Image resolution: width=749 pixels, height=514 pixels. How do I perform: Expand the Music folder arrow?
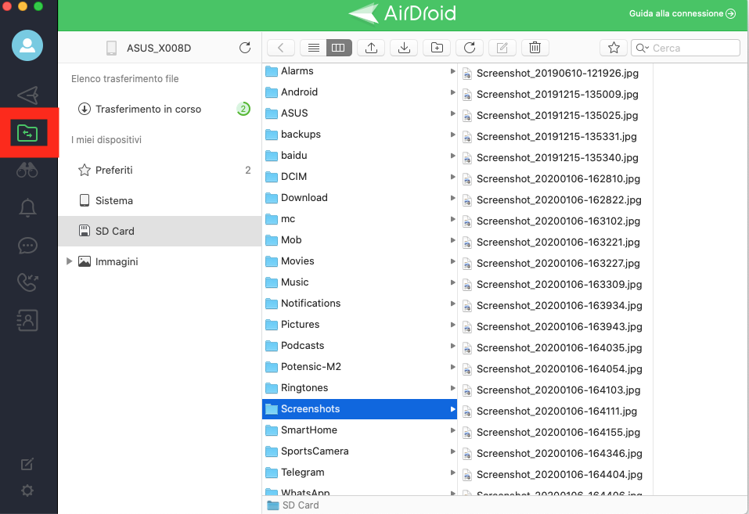452,282
